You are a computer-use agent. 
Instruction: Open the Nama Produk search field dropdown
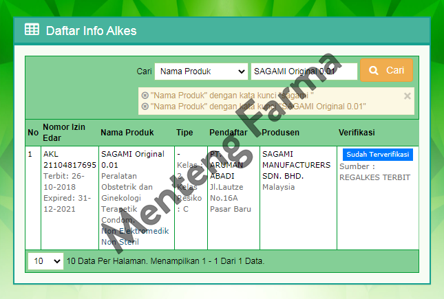(x=201, y=71)
